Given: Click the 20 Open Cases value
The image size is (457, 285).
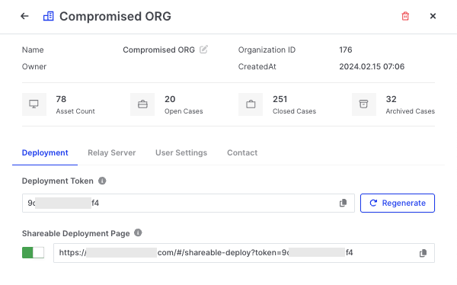Looking at the screenshot, I should point(170,99).
